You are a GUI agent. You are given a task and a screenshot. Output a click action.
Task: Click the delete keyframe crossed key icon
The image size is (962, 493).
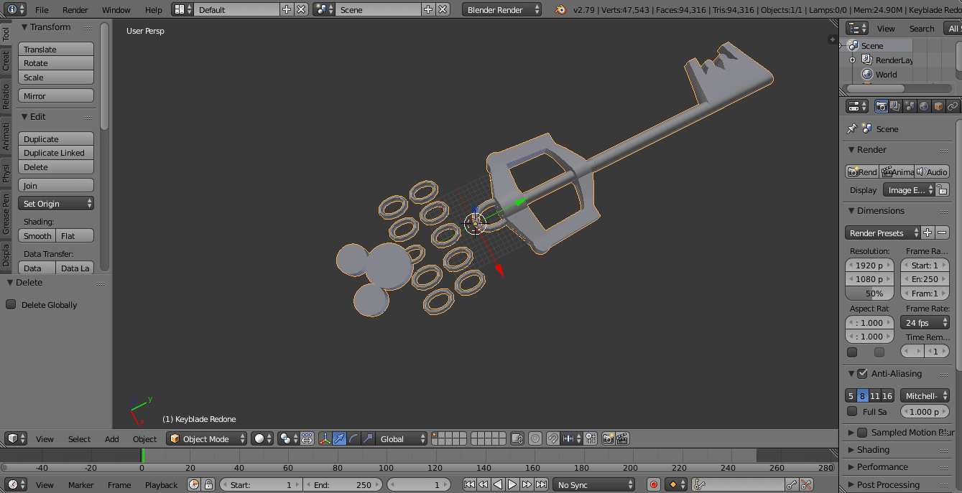pyautogui.click(x=806, y=485)
